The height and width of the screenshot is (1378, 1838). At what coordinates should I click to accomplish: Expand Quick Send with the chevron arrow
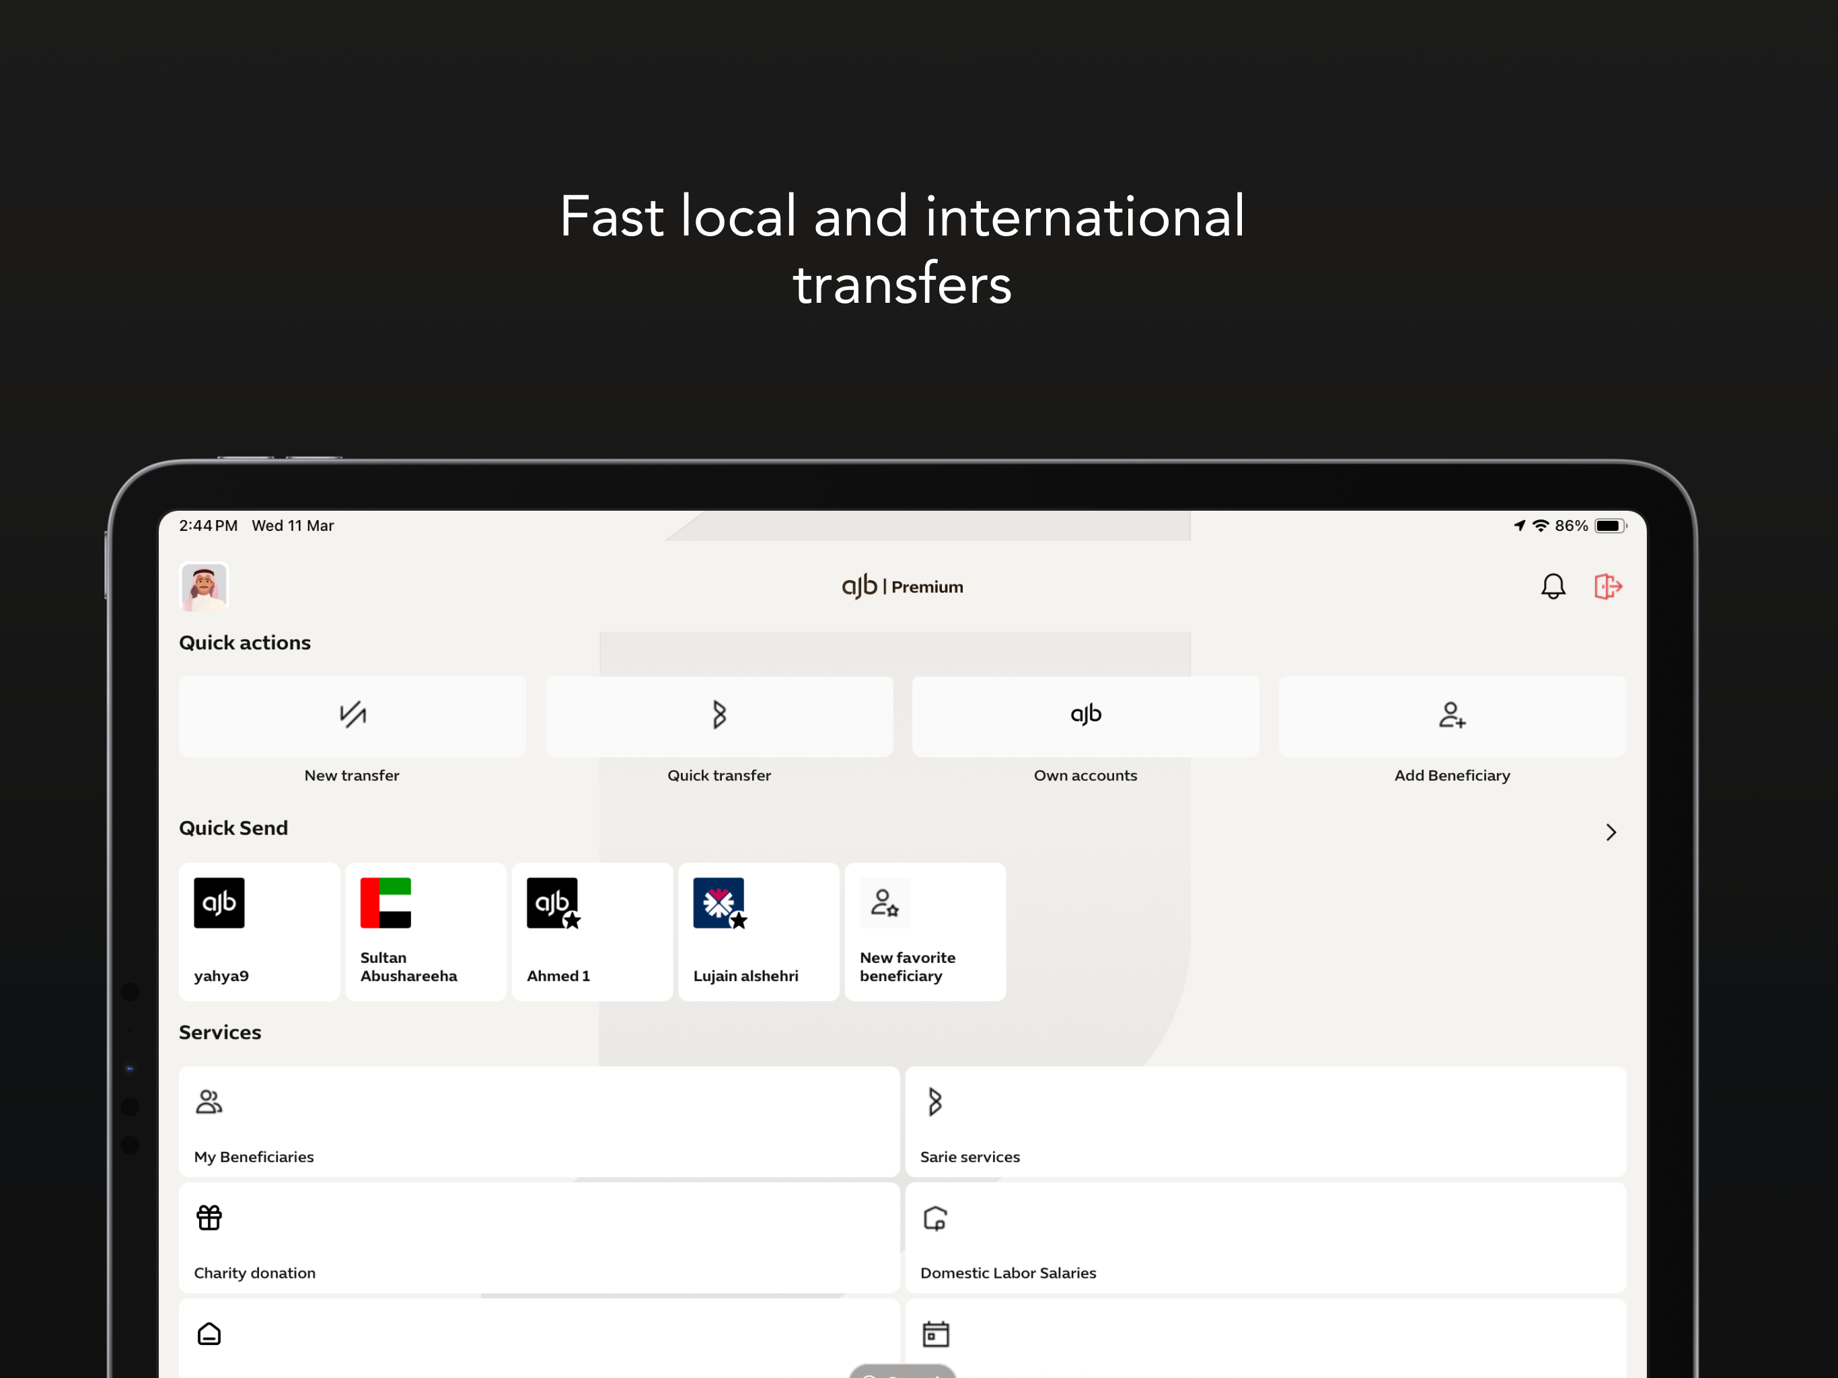pyautogui.click(x=1611, y=832)
